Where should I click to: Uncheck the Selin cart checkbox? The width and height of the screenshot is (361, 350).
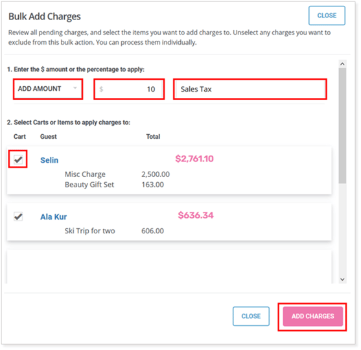coord(18,159)
